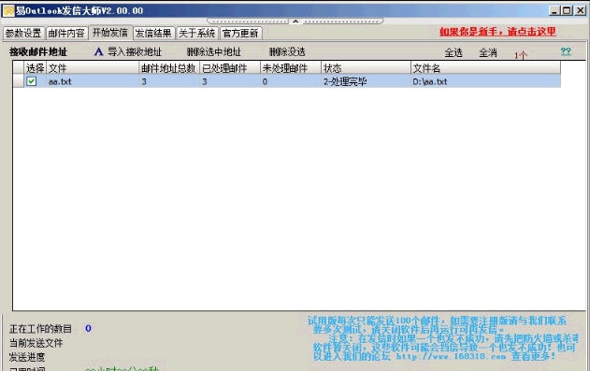Click the ?? help link

click(x=566, y=51)
